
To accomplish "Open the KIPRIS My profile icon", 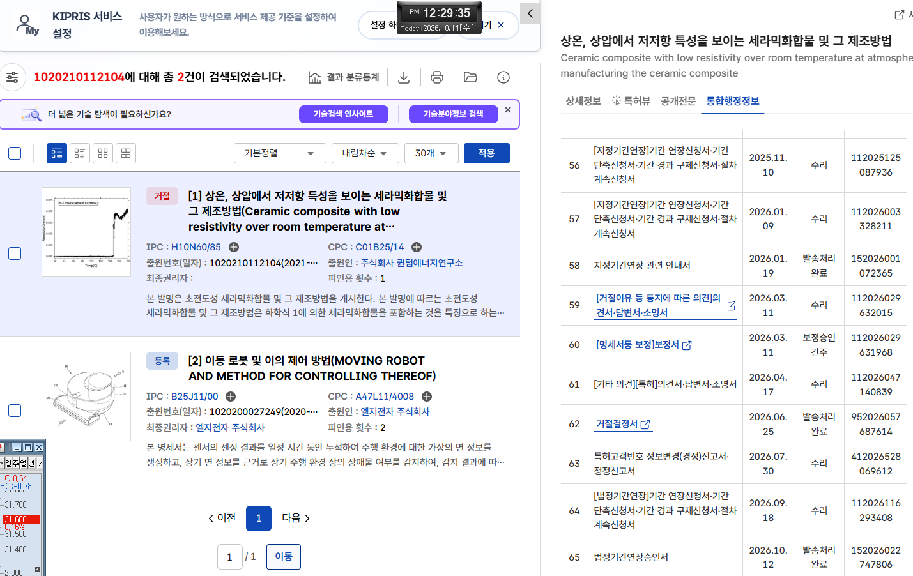I will [x=27, y=25].
